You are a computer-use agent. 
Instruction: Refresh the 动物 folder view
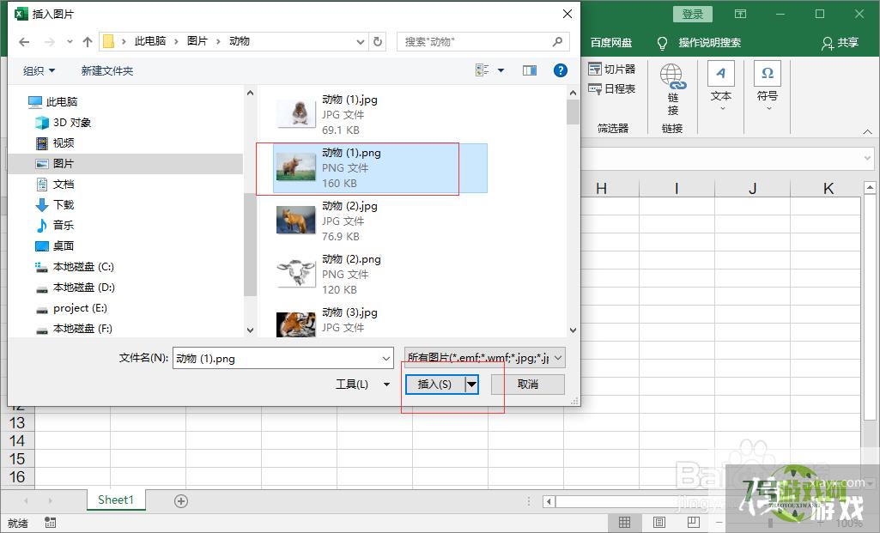pos(378,41)
